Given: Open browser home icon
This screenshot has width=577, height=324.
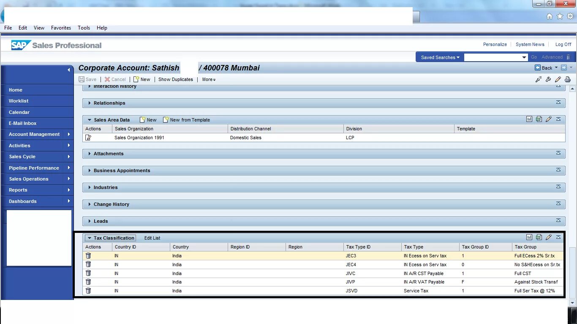Looking at the screenshot, I should pyautogui.click(x=550, y=16).
